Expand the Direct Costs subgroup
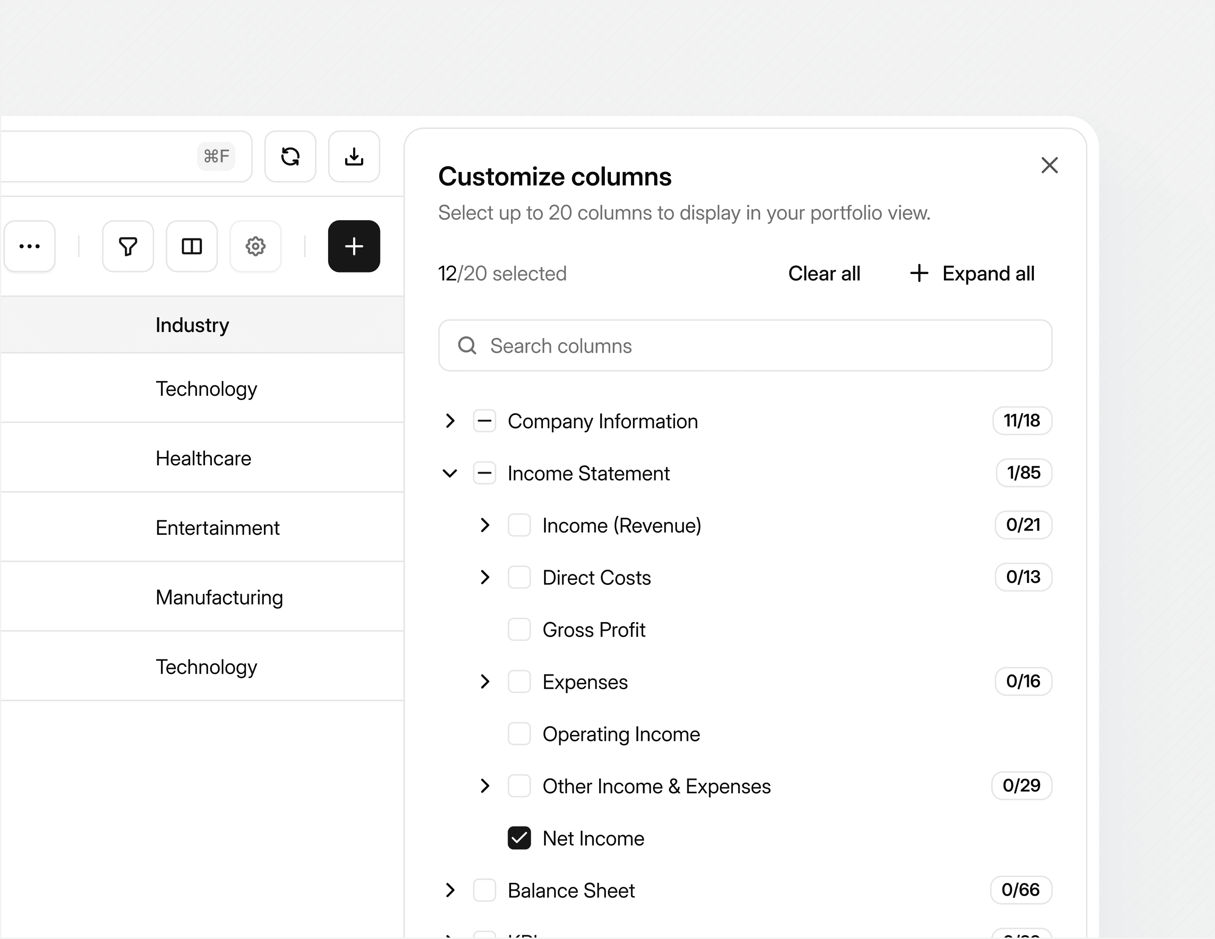The image size is (1215, 939). [x=484, y=578]
